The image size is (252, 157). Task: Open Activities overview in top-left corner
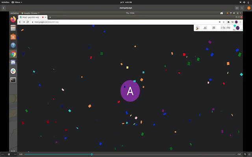[x=7, y=2]
